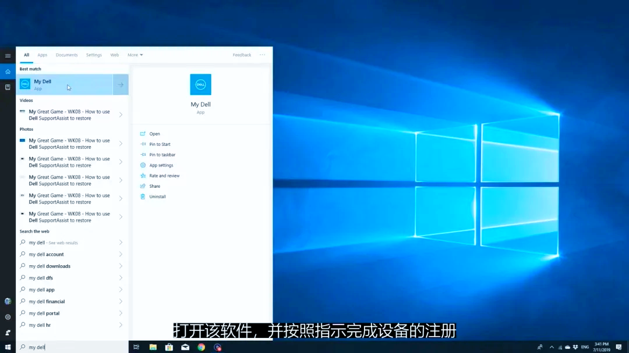Click the Windows Start button
Viewport: 629px width, 353px height.
(x=8, y=347)
